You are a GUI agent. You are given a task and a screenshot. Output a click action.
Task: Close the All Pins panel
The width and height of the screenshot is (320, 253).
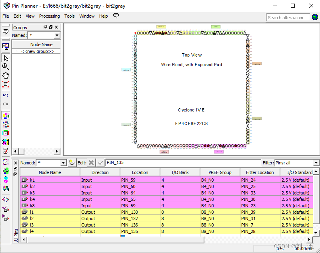click(x=16, y=163)
